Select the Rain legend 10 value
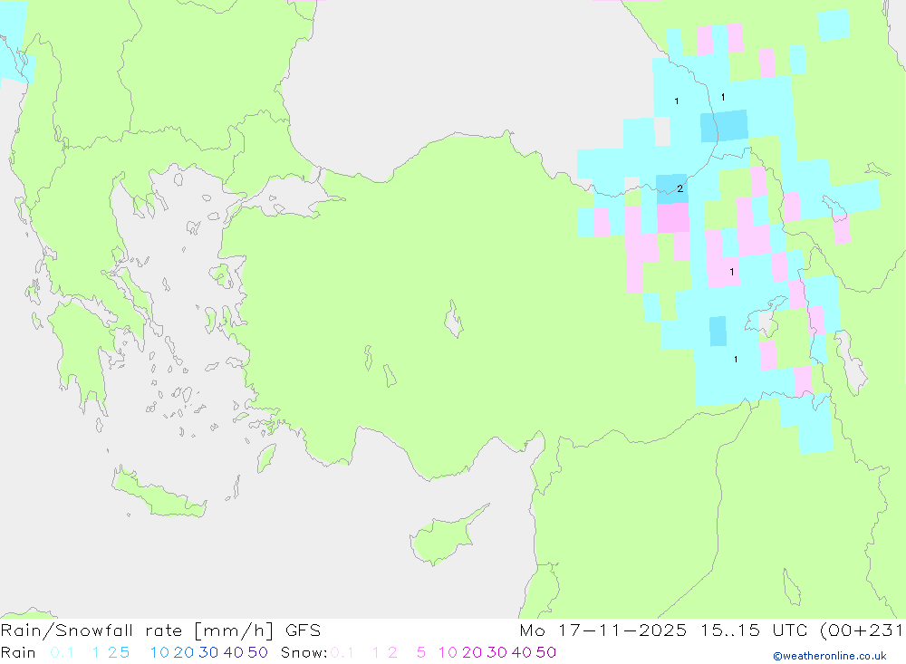Viewport: 906px width, 664px height. [159, 652]
